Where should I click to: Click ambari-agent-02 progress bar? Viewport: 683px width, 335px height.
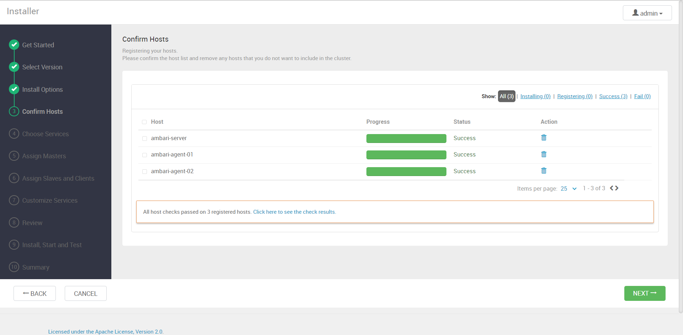pyautogui.click(x=406, y=171)
